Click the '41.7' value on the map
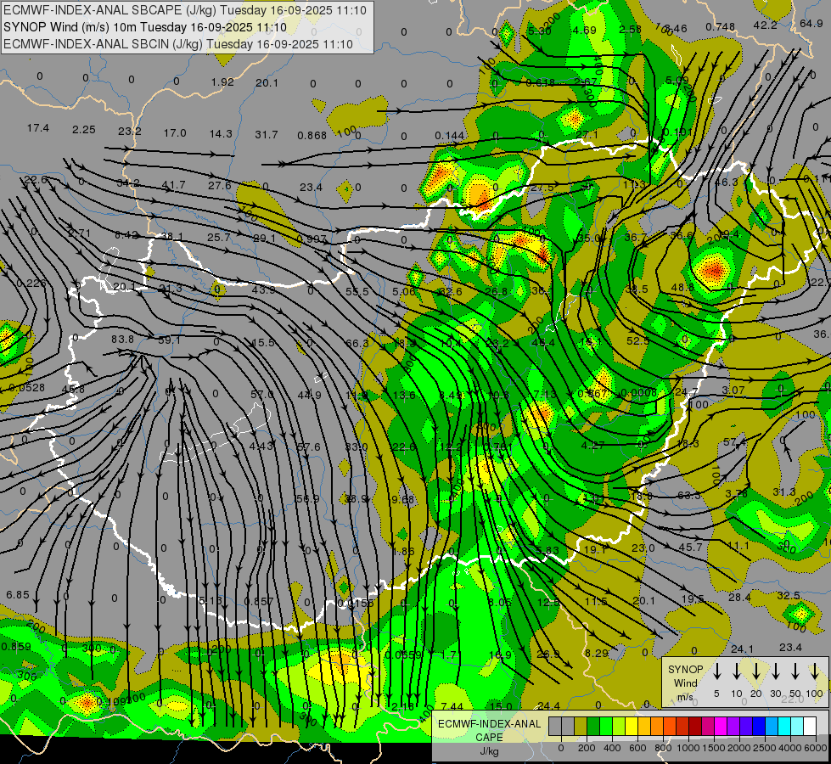Screen dimensions: 831x764 click(x=174, y=184)
